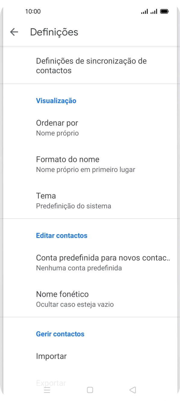
Task: Tap the Editar contactos section header
Action: pyautogui.click(x=62, y=235)
